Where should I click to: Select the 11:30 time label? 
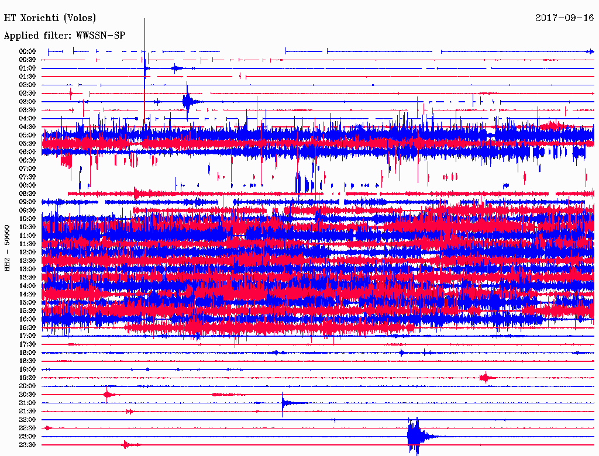[x=27, y=244]
